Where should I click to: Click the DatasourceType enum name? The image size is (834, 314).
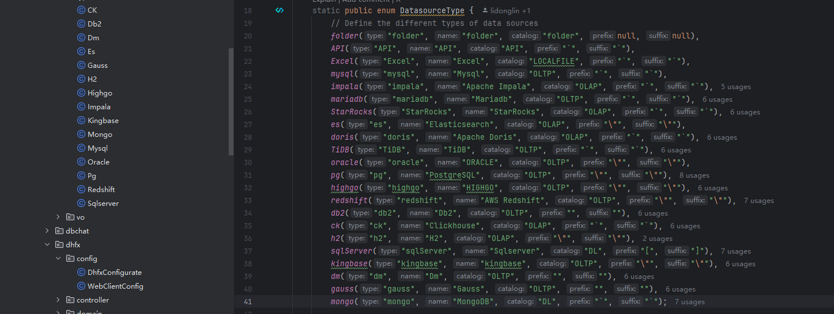(x=432, y=10)
